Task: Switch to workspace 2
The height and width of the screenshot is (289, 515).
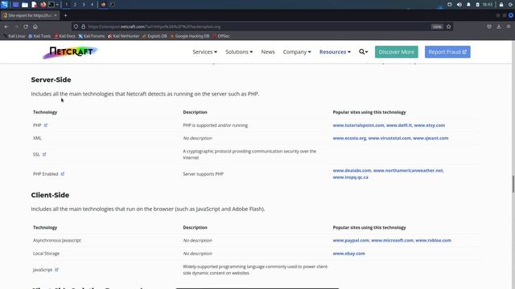Action: click(x=75, y=5)
